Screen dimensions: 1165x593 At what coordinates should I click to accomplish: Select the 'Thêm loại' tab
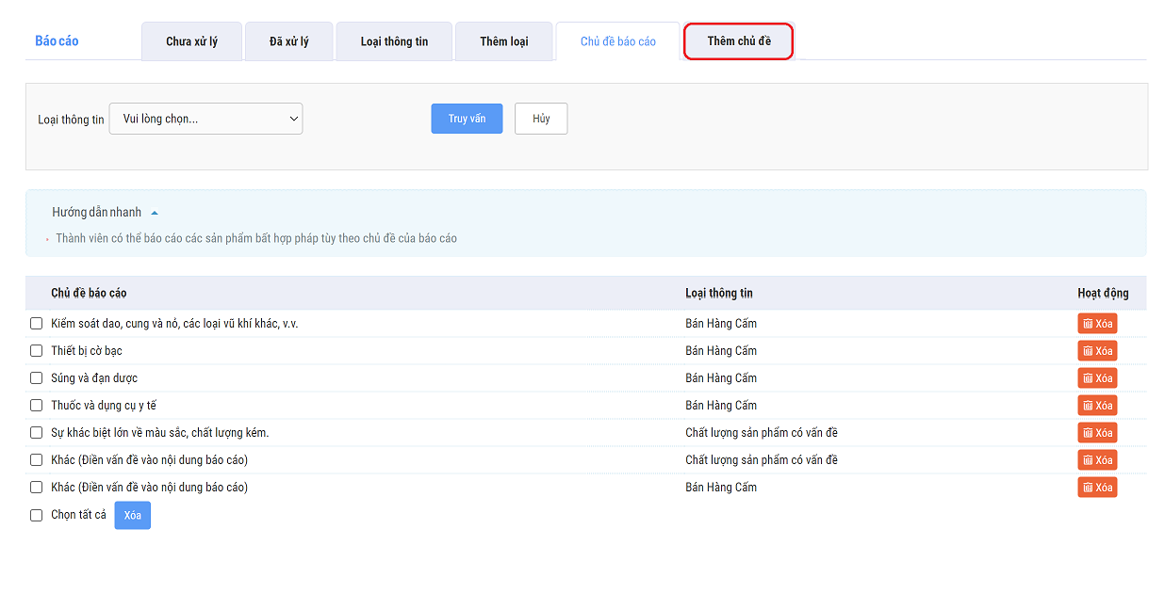pos(503,41)
